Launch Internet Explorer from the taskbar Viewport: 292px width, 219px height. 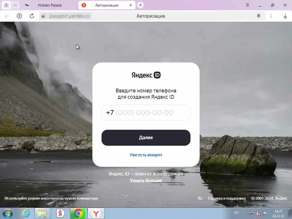click(25, 213)
